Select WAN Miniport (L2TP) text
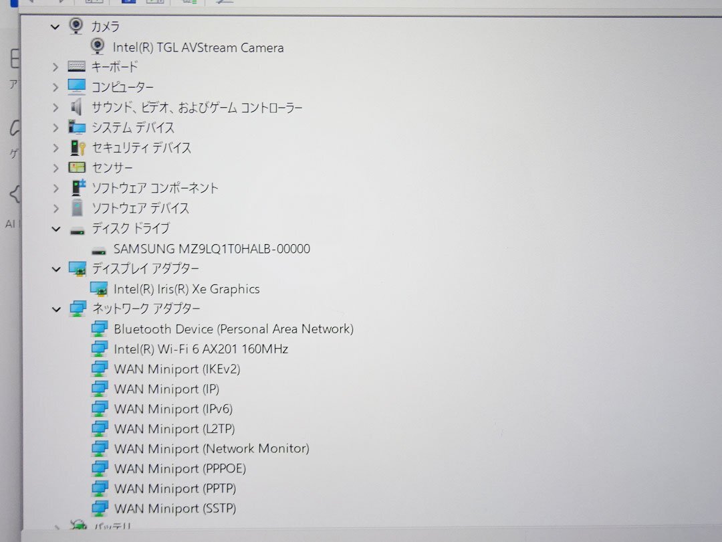Image resolution: width=722 pixels, height=542 pixels. point(174,429)
